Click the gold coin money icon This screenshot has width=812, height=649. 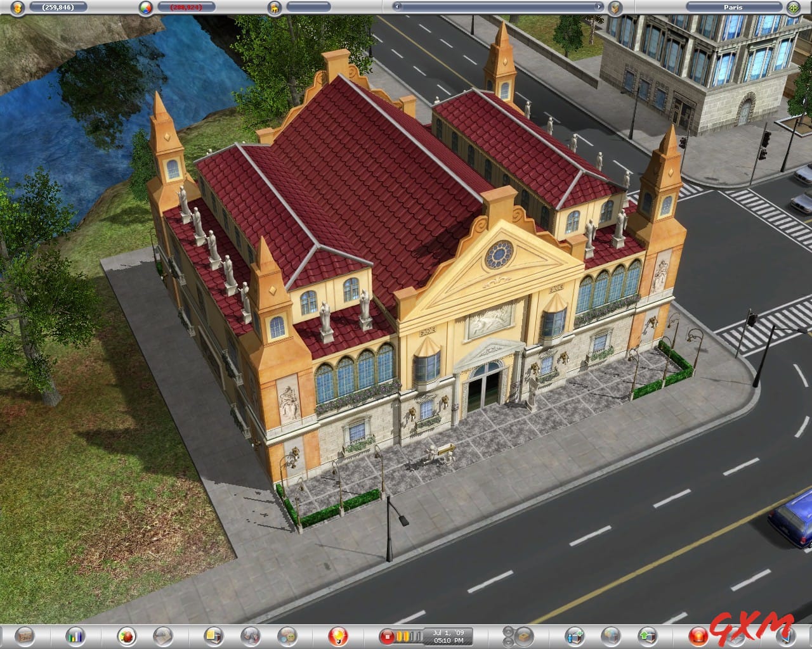point(17,8)
